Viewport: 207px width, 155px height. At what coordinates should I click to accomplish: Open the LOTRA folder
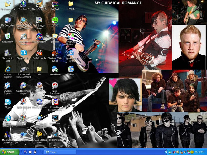(x=71, y=4)
